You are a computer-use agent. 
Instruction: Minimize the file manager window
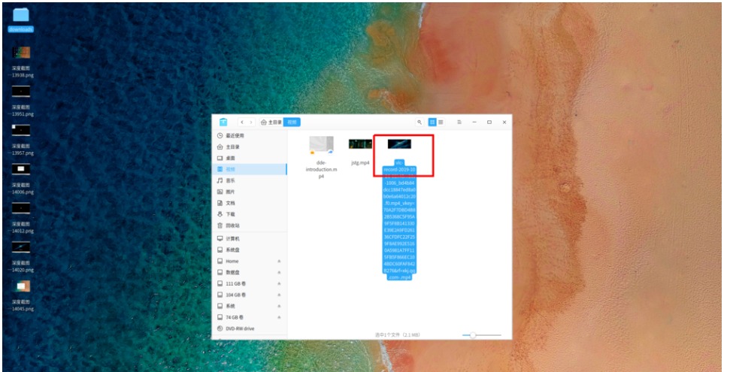point(474,122)
